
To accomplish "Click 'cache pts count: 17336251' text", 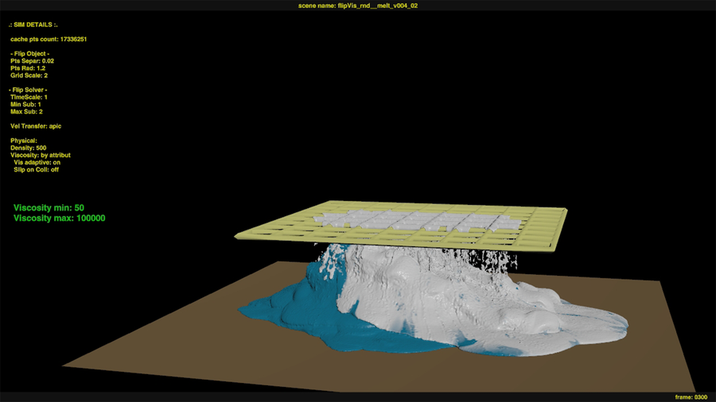I will 49,39.
